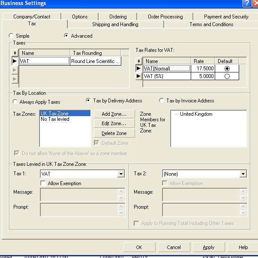
Task: Open the Tax 2 dropdown
Action: (x=243, y=174)
